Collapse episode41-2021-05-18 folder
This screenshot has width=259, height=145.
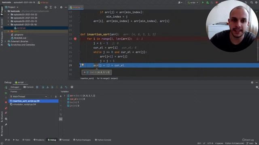(8, 25)
